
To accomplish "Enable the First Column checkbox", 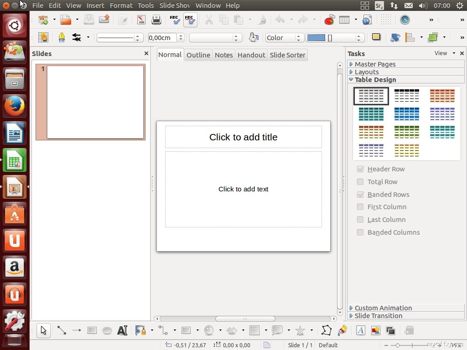I will [360, 207].
